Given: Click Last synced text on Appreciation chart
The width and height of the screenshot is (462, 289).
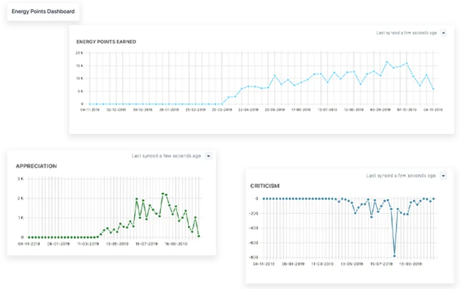Looking at the screenshot, I should [x=166, y=156].
